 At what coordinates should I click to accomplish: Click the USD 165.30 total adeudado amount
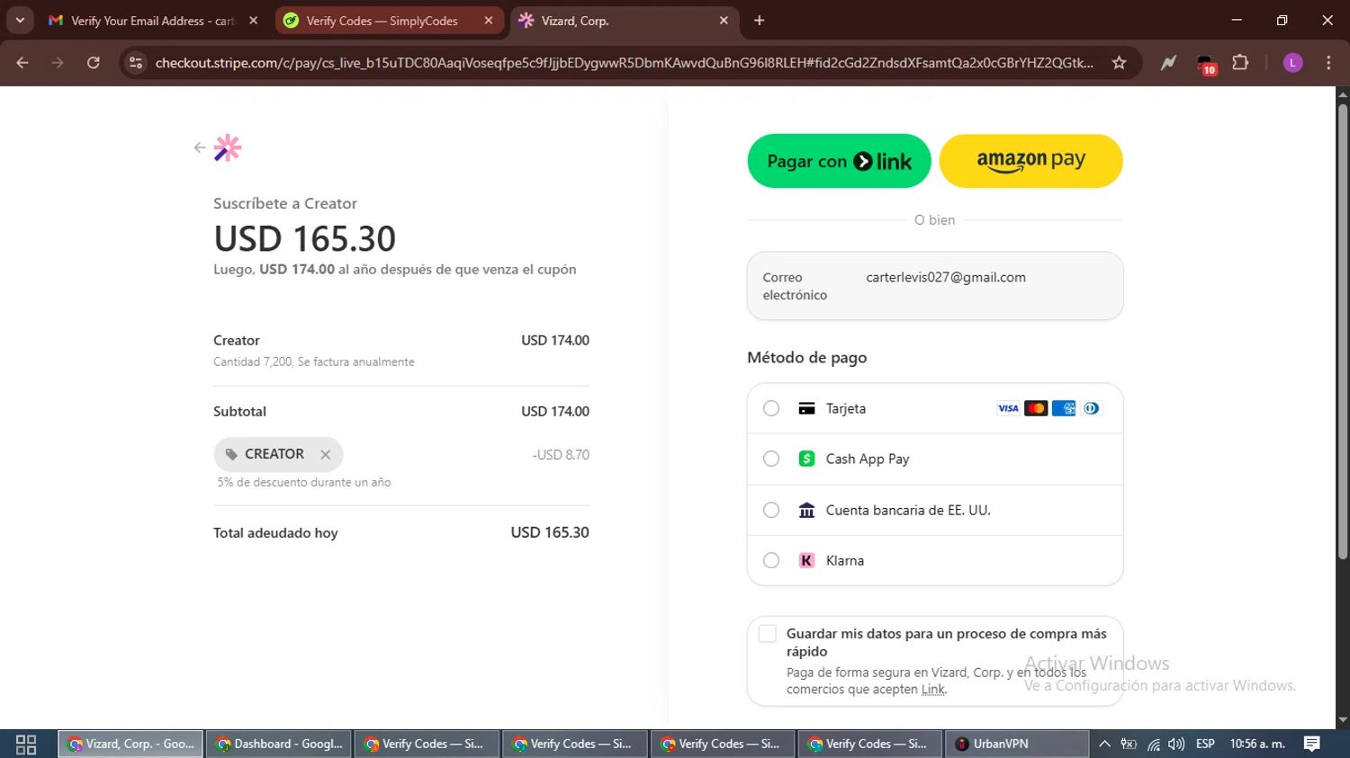coord(550,532)
